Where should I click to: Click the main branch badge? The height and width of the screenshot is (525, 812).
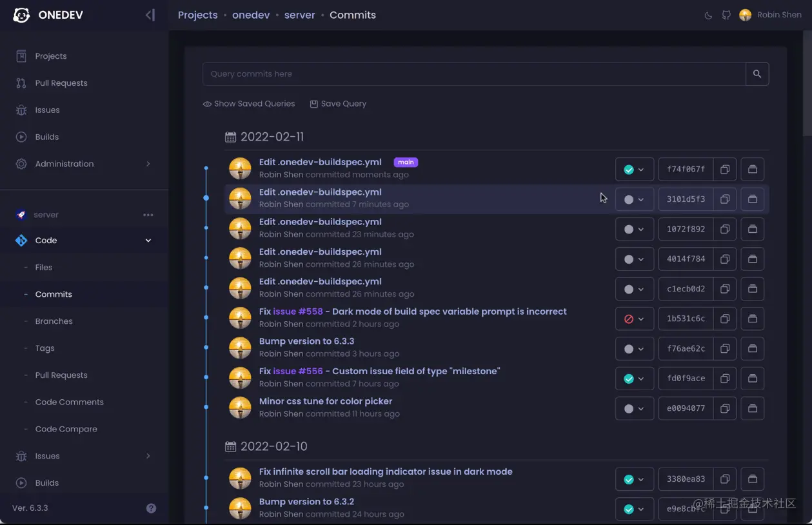[x=406, y=163]
